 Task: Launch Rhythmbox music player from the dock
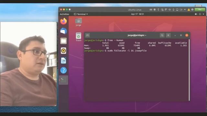[63, 51]
